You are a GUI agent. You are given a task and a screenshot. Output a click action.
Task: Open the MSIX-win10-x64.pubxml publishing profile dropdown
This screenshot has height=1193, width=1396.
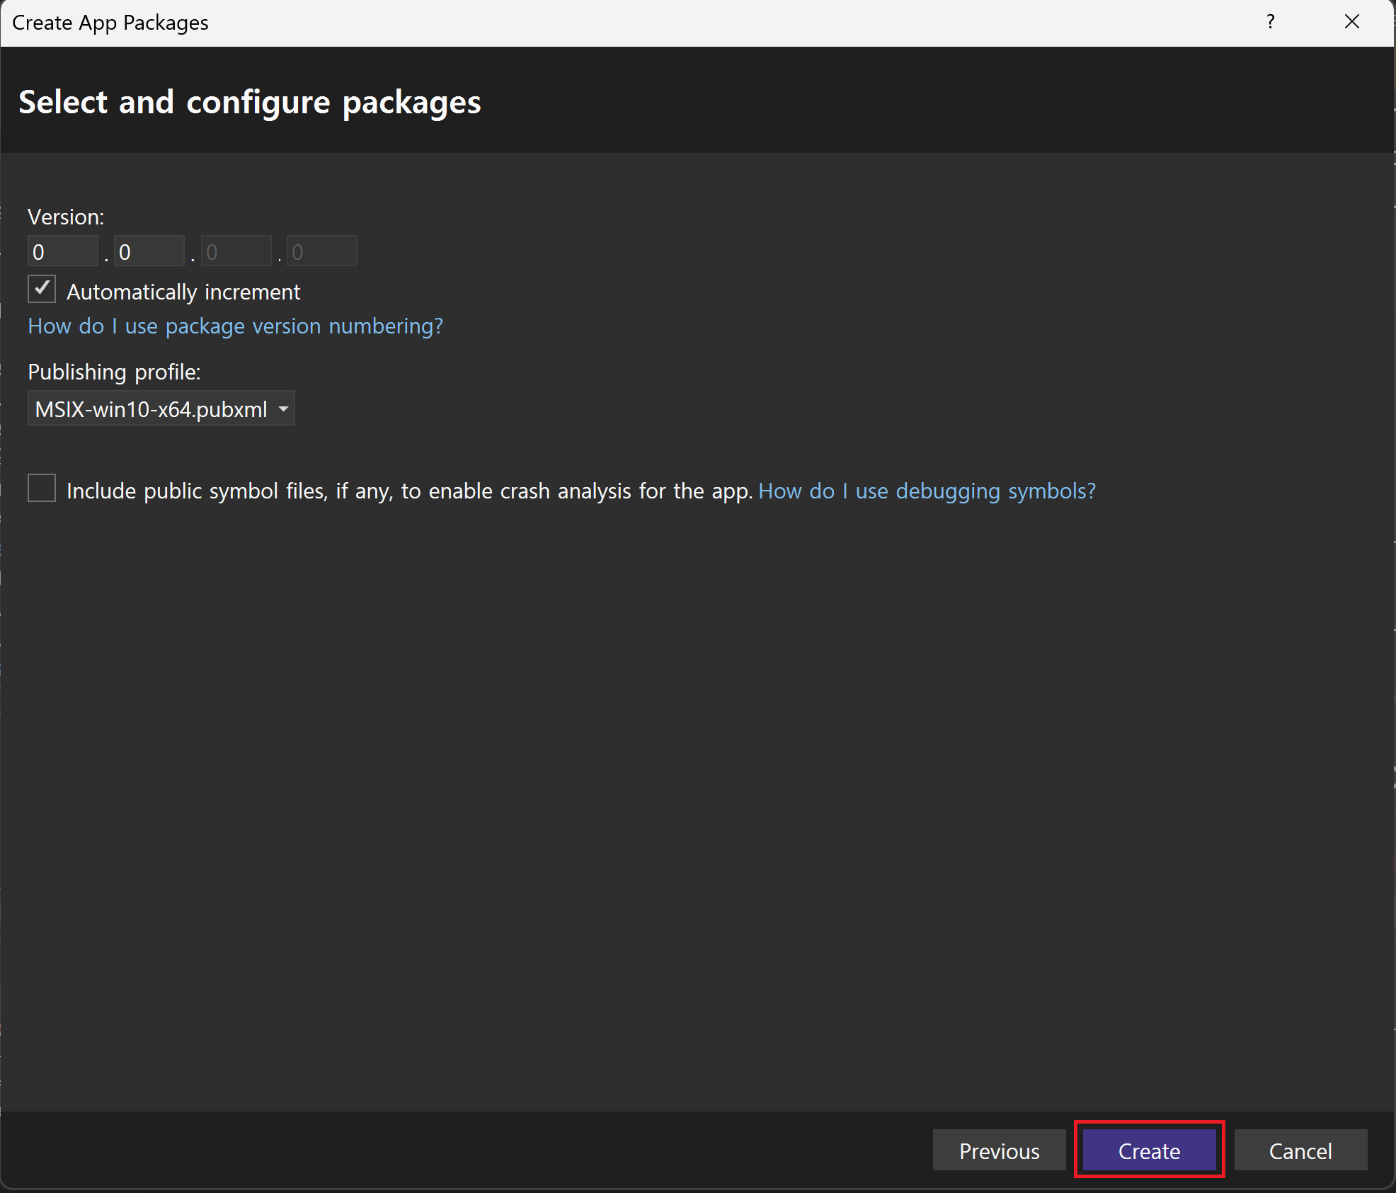coord(151,409)
